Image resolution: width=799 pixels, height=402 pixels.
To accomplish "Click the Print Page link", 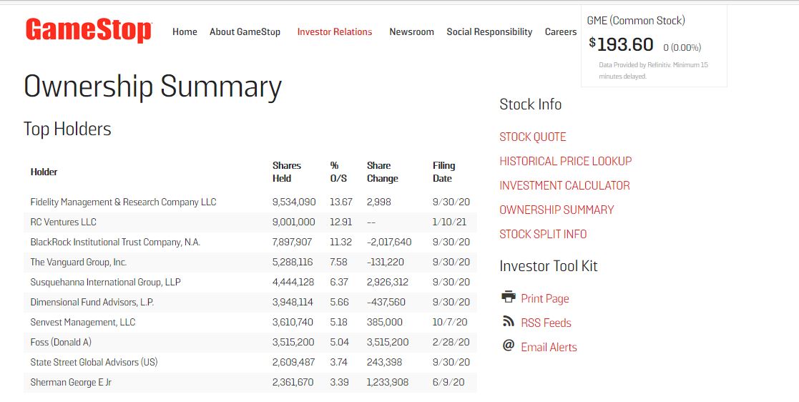I will tap(545, 298).
